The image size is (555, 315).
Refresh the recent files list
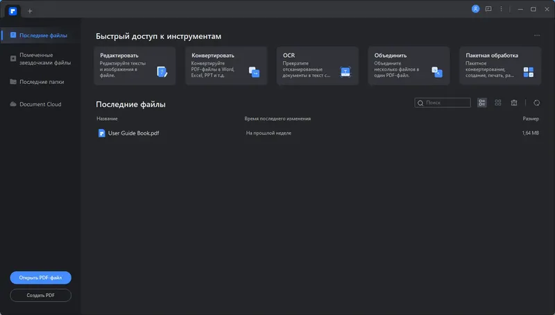[536, 103]
